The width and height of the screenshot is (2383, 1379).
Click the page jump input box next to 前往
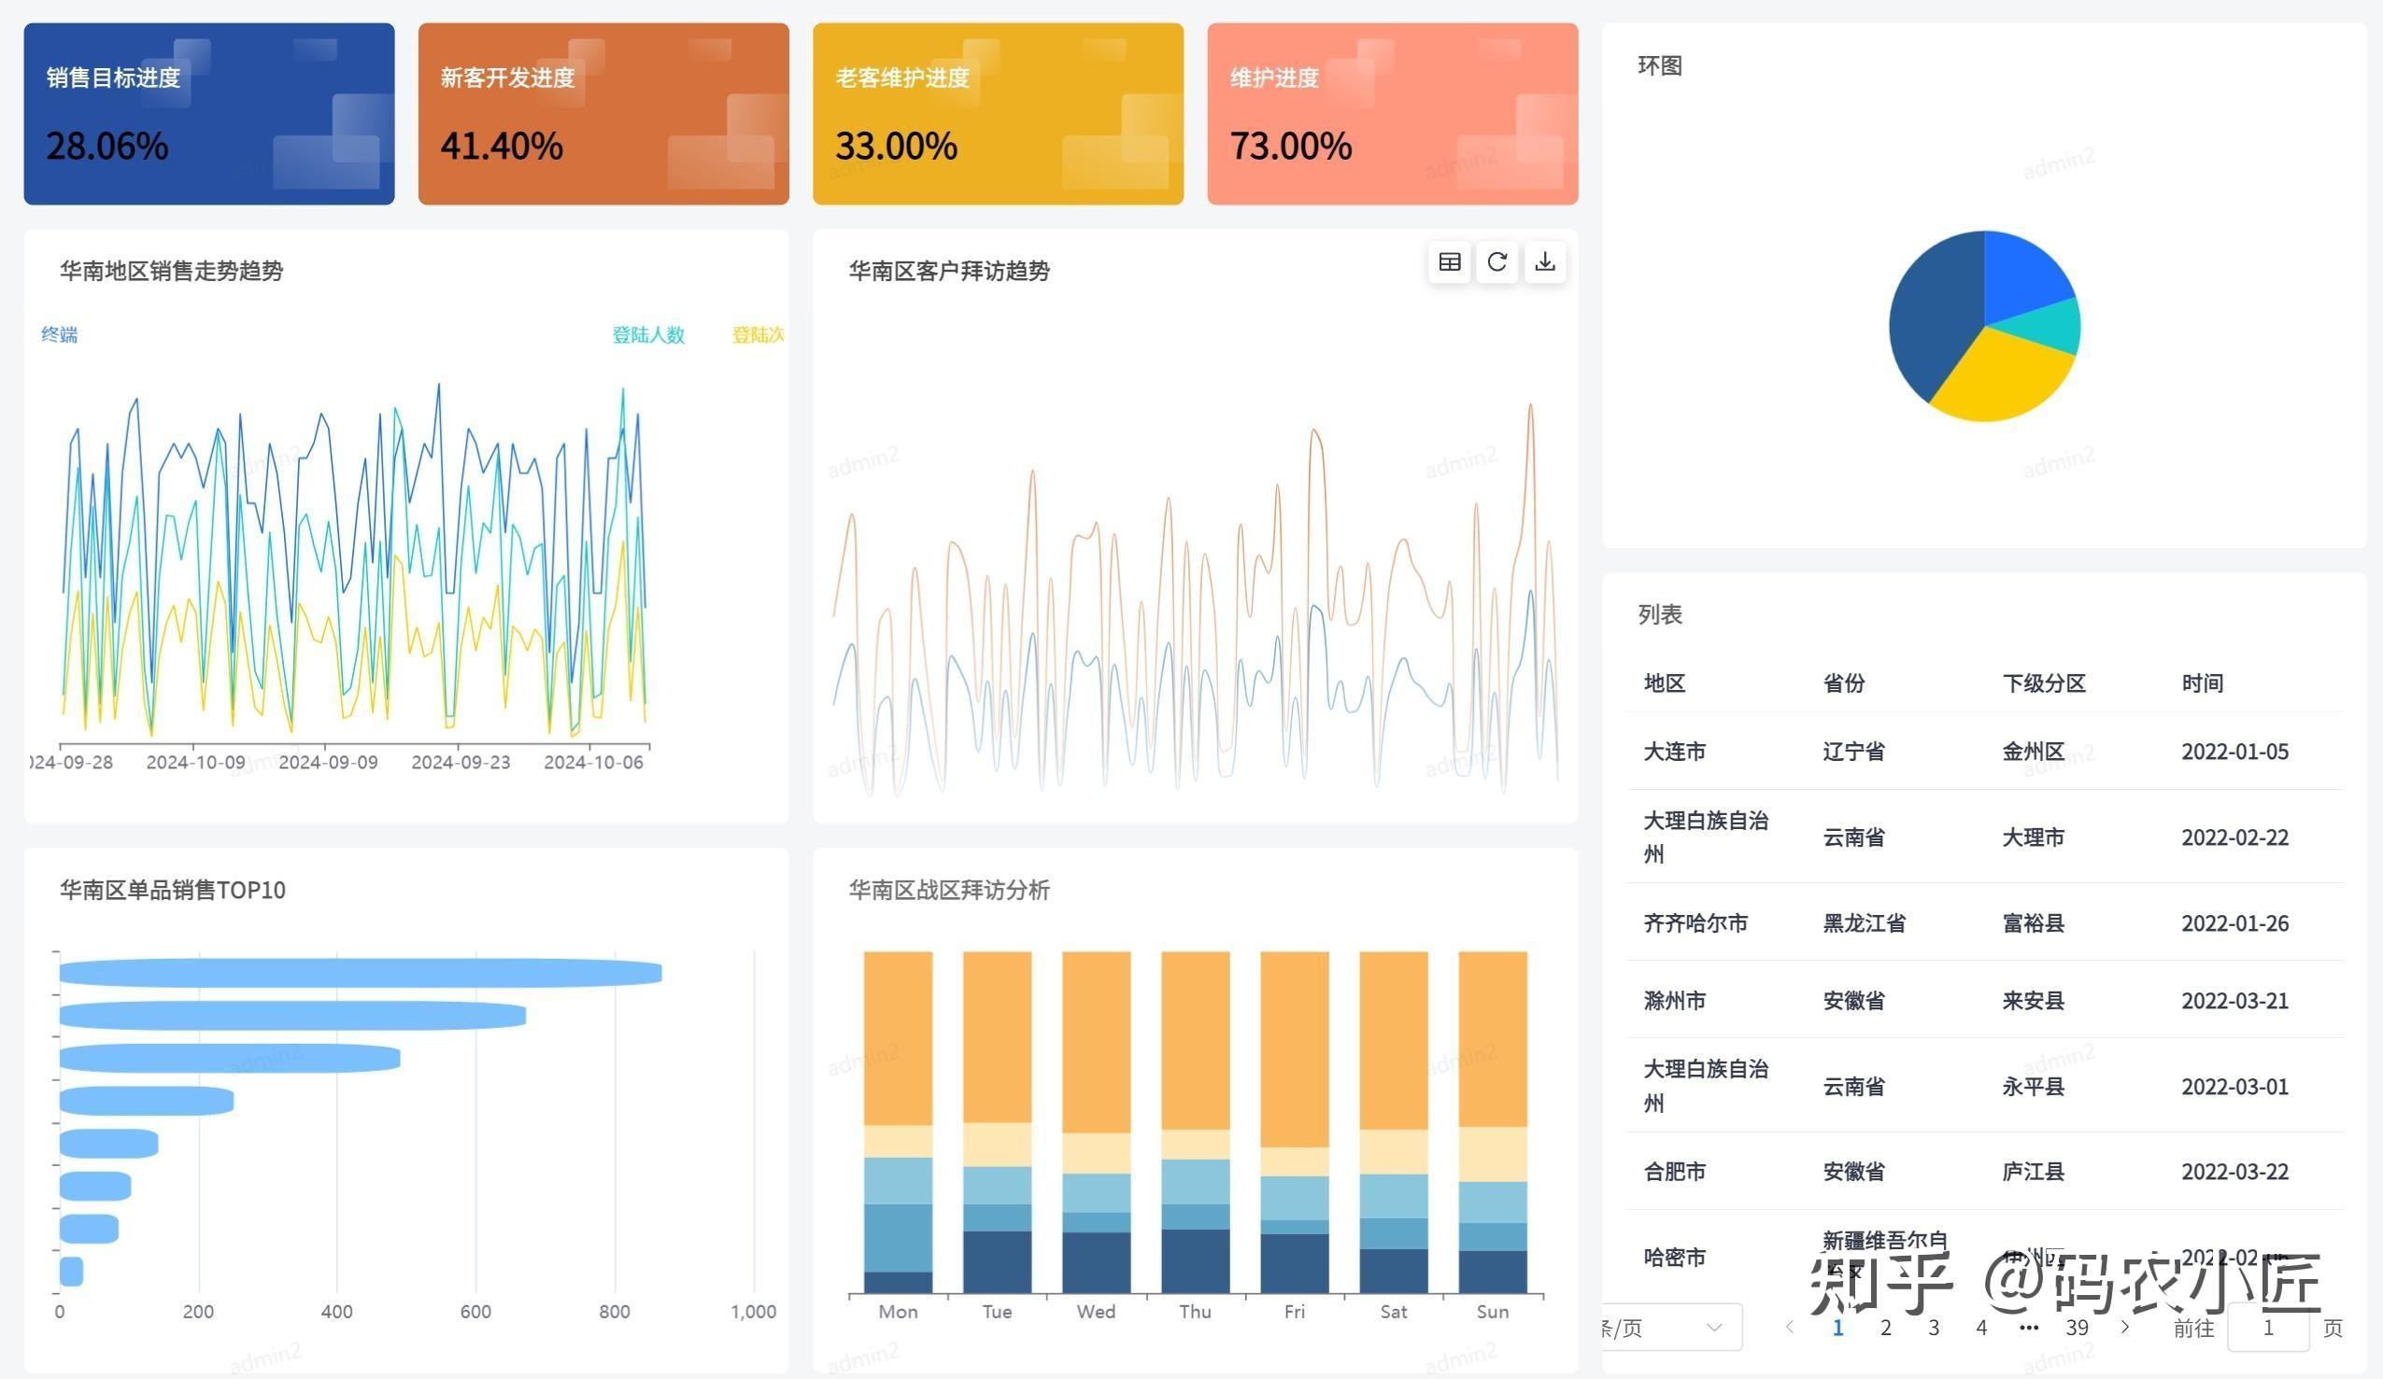(2267, 1328)
